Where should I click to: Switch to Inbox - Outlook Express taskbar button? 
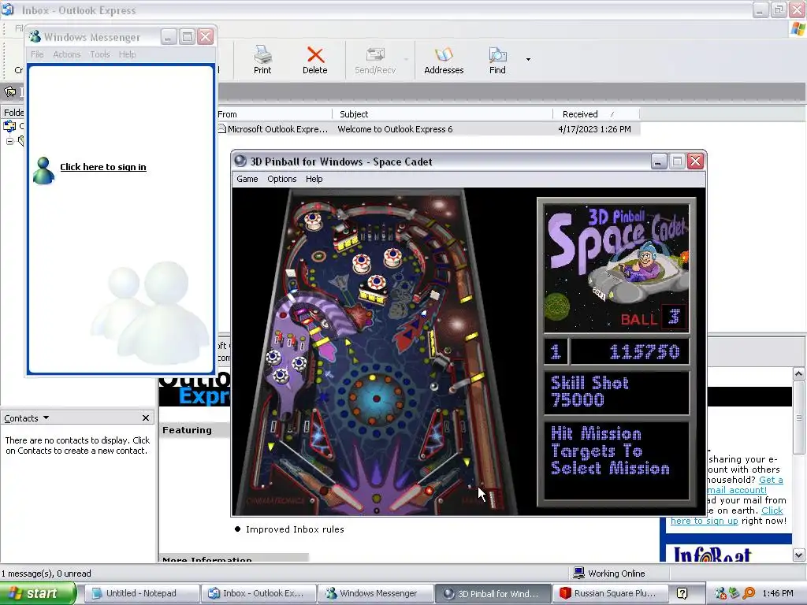pos(258,593)
